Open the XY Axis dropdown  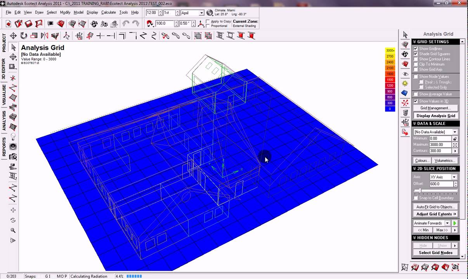click(x=454, y=177)
